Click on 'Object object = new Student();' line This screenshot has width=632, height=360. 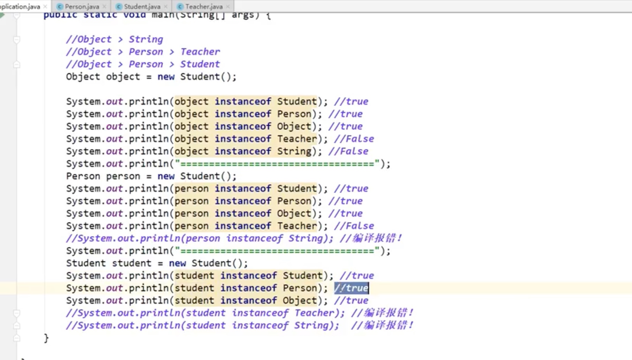(151, 77)
